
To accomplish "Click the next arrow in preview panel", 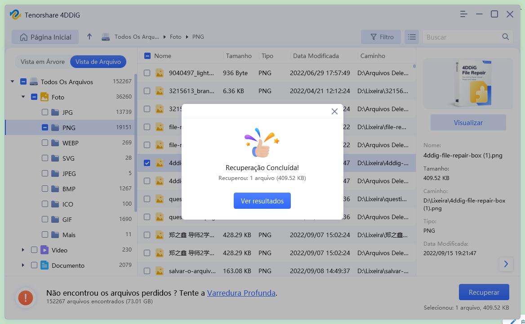I will tap(506, 264).
